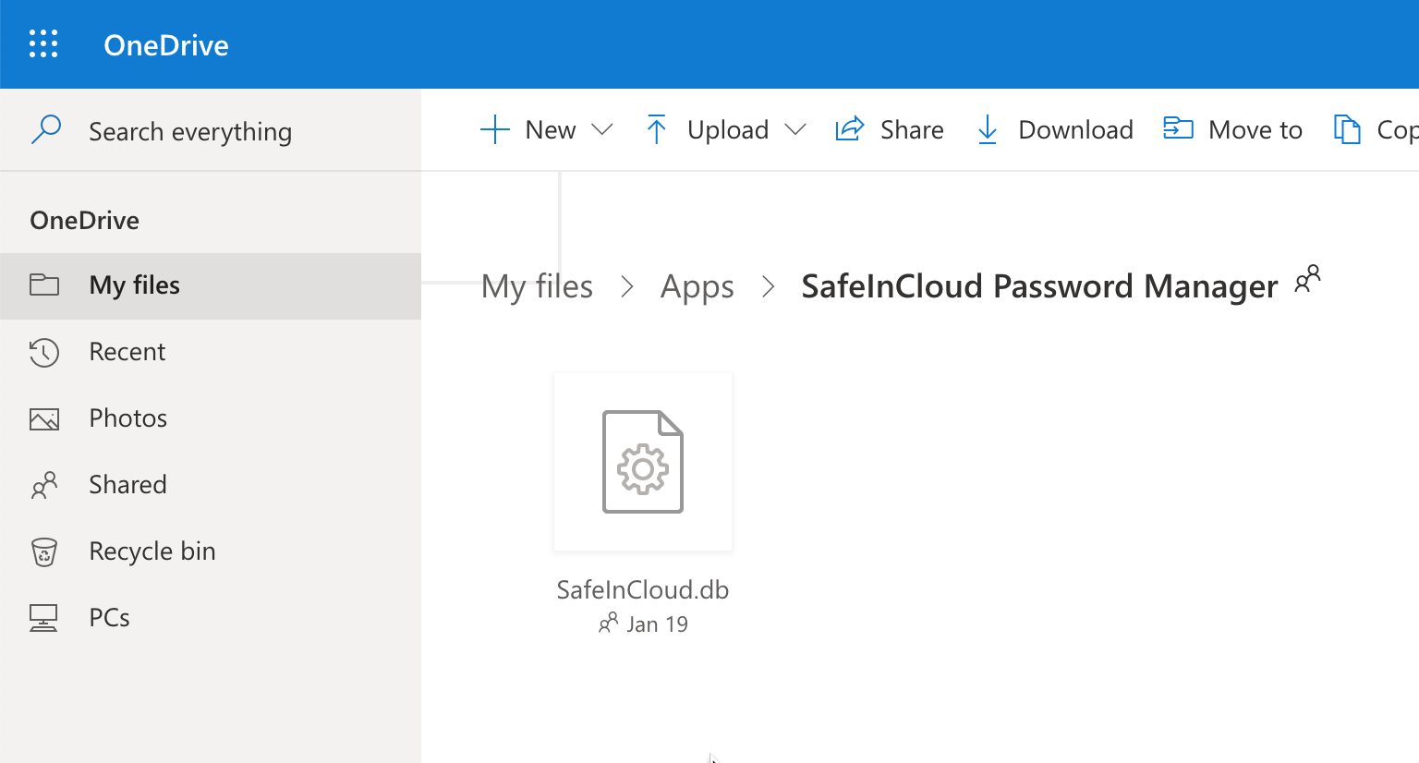Image resolution: width=1419 pixels, height=763 pixels.
Task: Expand the Upload dropdown chevron
Action: 795,129
